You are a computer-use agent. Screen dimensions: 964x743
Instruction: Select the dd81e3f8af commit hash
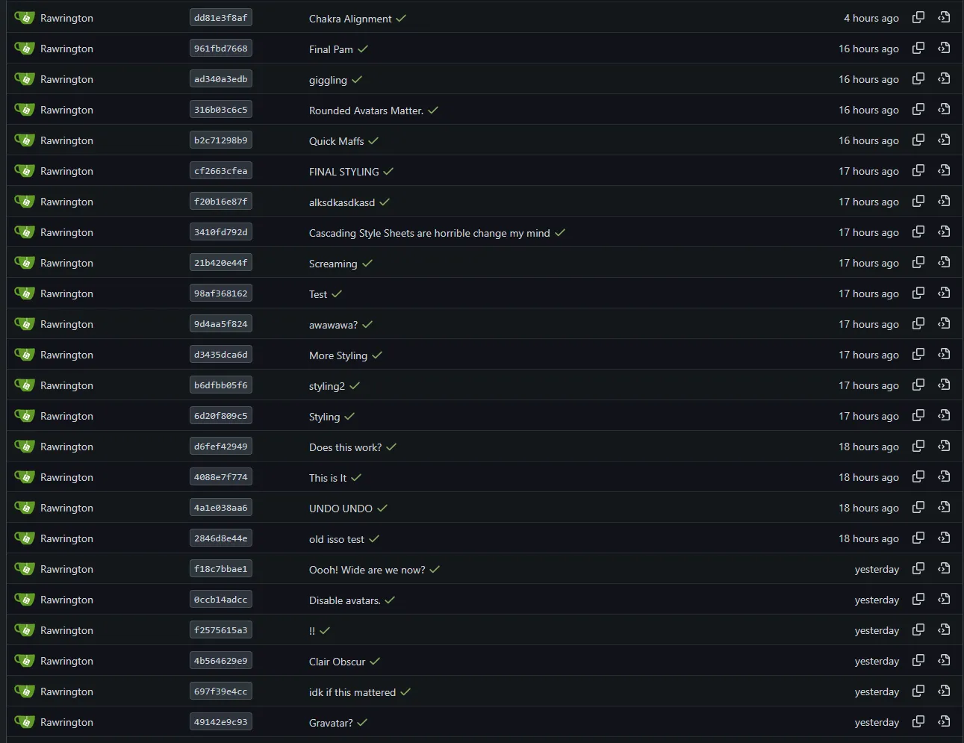coord(220,17)
